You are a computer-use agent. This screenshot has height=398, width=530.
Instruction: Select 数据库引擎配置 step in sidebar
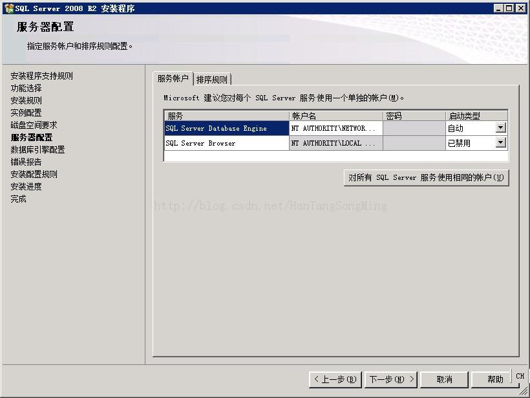(x=37, y=149)
